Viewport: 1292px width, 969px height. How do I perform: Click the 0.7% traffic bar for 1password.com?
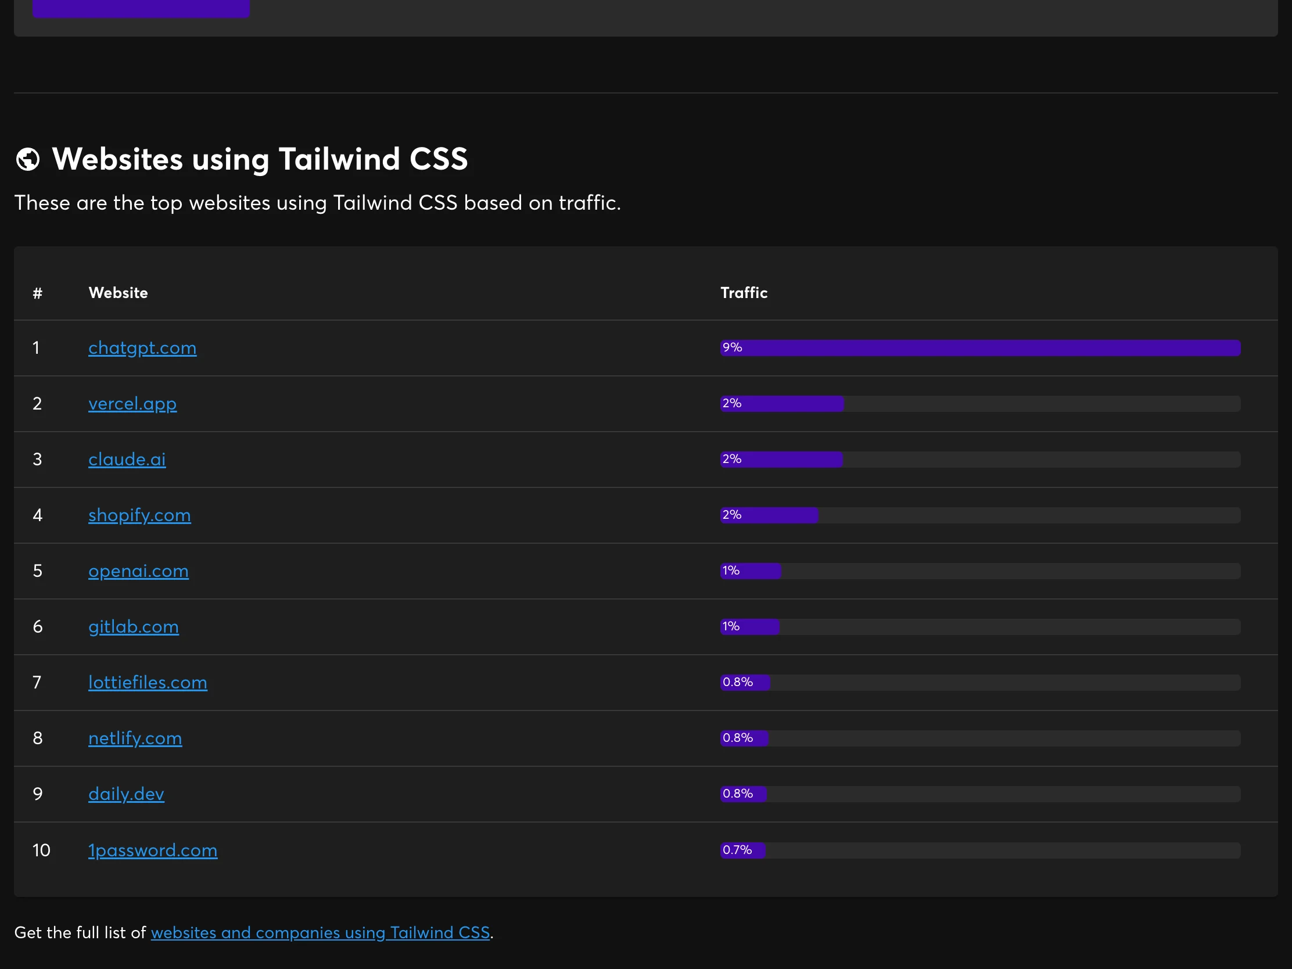tap(743, 850)
